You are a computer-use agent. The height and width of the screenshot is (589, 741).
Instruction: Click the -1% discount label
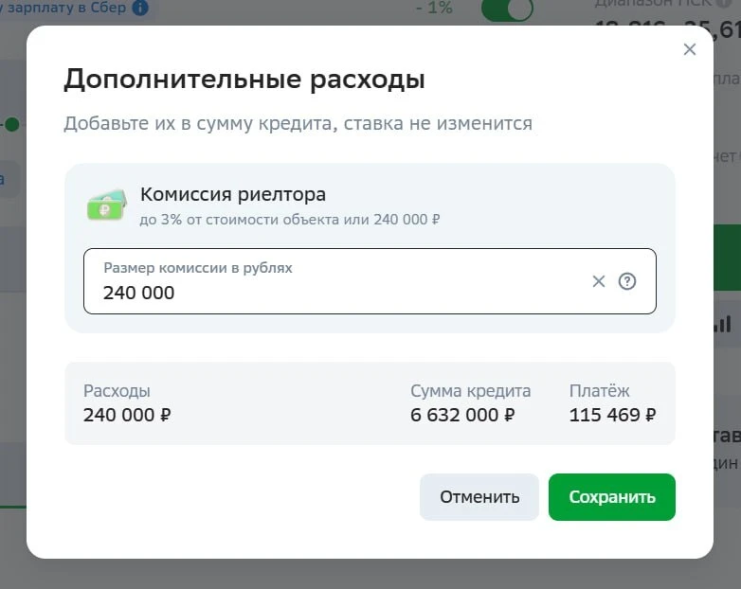point(434,8)
